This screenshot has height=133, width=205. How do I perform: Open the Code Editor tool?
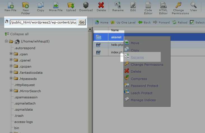(x=148, y=5)
